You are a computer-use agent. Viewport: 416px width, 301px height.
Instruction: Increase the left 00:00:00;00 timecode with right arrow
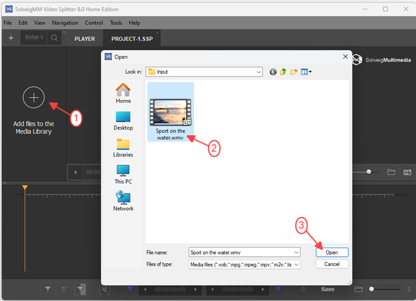[x=195, y=290]
